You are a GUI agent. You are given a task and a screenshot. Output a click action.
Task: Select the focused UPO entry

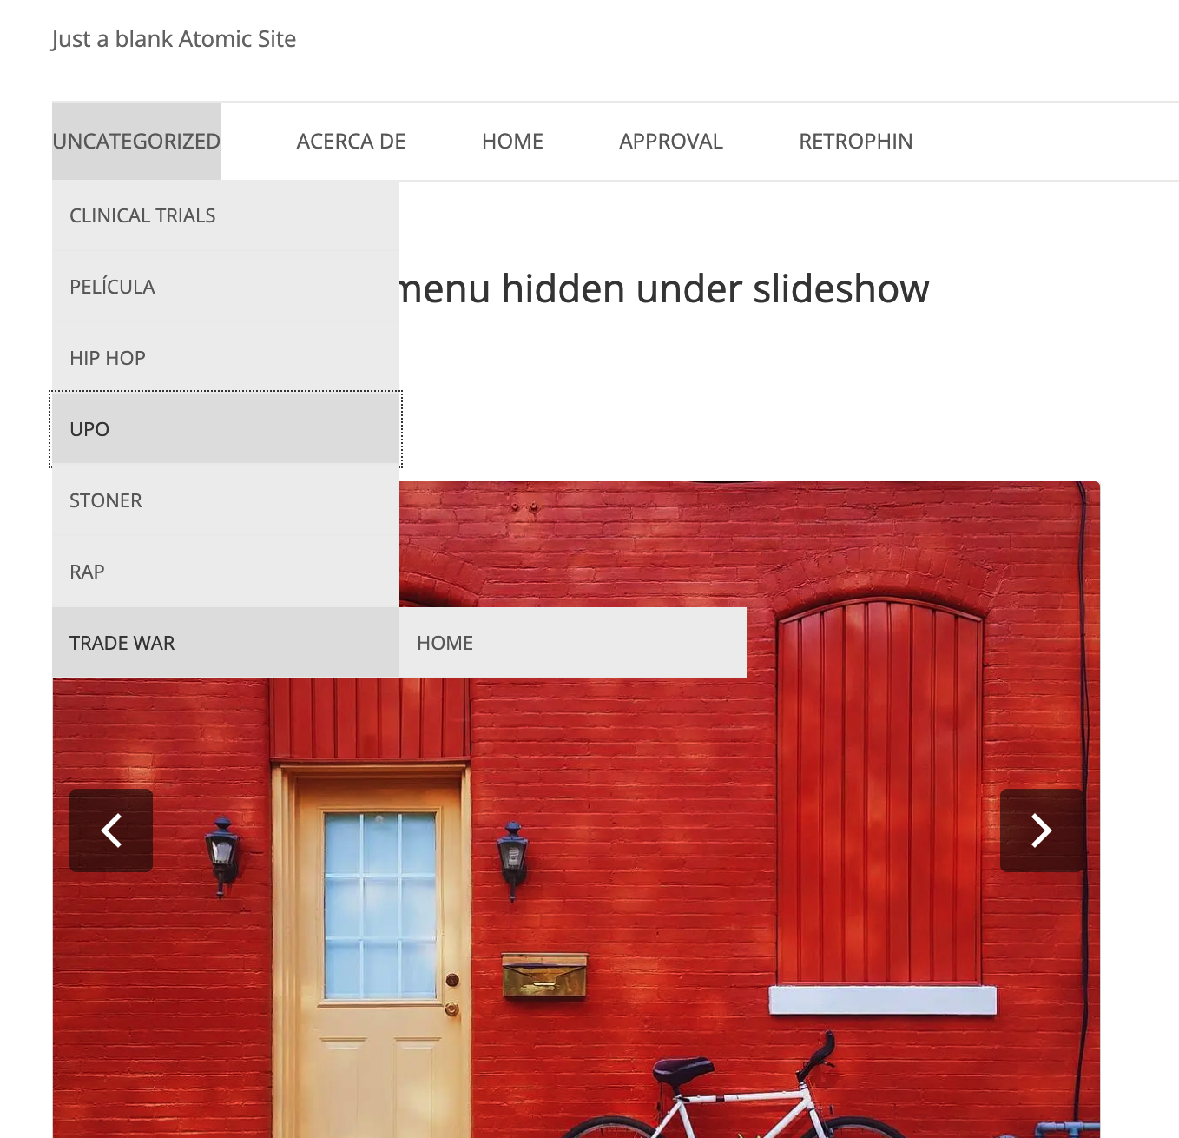226,429
